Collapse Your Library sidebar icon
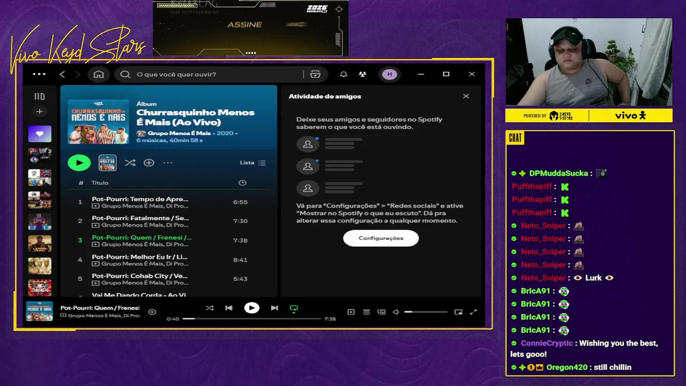686x386 pixels. click(x=40, y=96)
